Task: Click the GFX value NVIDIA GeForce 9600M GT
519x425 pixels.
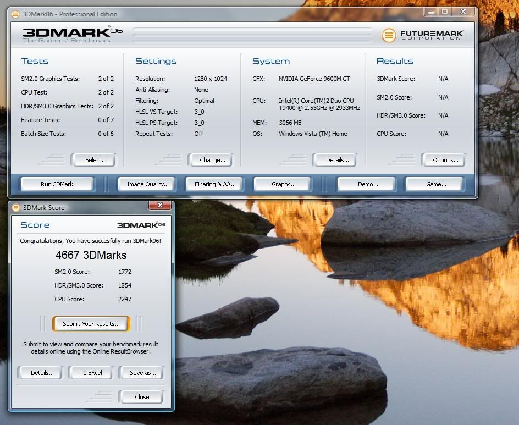Action: tap(314, 79)
